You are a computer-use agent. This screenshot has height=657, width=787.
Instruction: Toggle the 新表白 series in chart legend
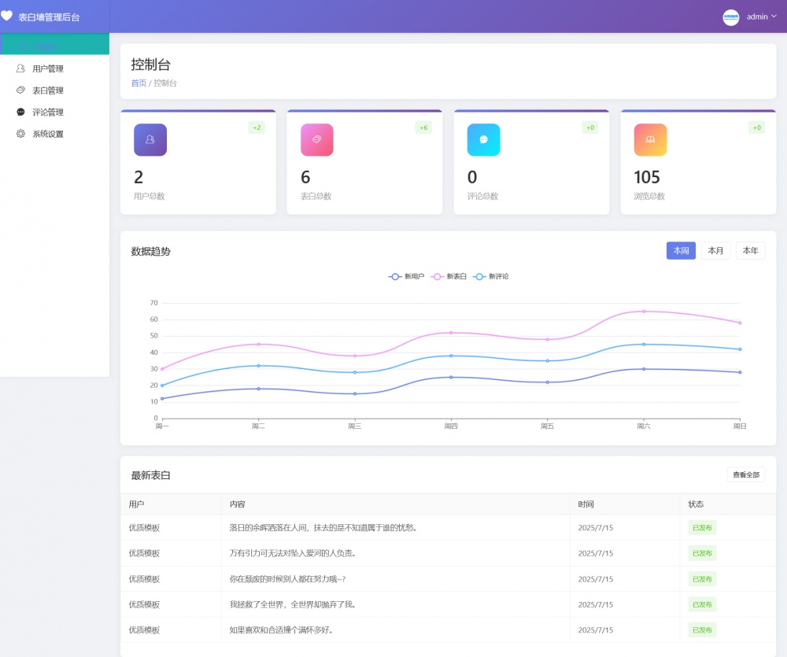[x=449, y=277]
